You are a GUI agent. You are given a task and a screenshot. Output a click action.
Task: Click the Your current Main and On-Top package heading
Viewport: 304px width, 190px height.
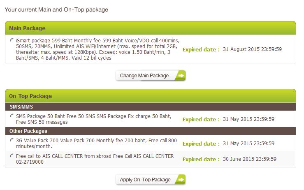click(x=57, y=9)
